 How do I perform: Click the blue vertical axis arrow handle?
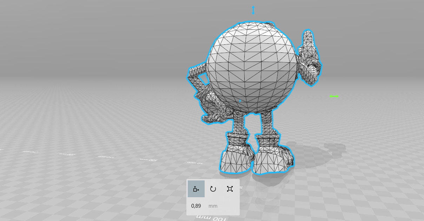pos(253,10)
